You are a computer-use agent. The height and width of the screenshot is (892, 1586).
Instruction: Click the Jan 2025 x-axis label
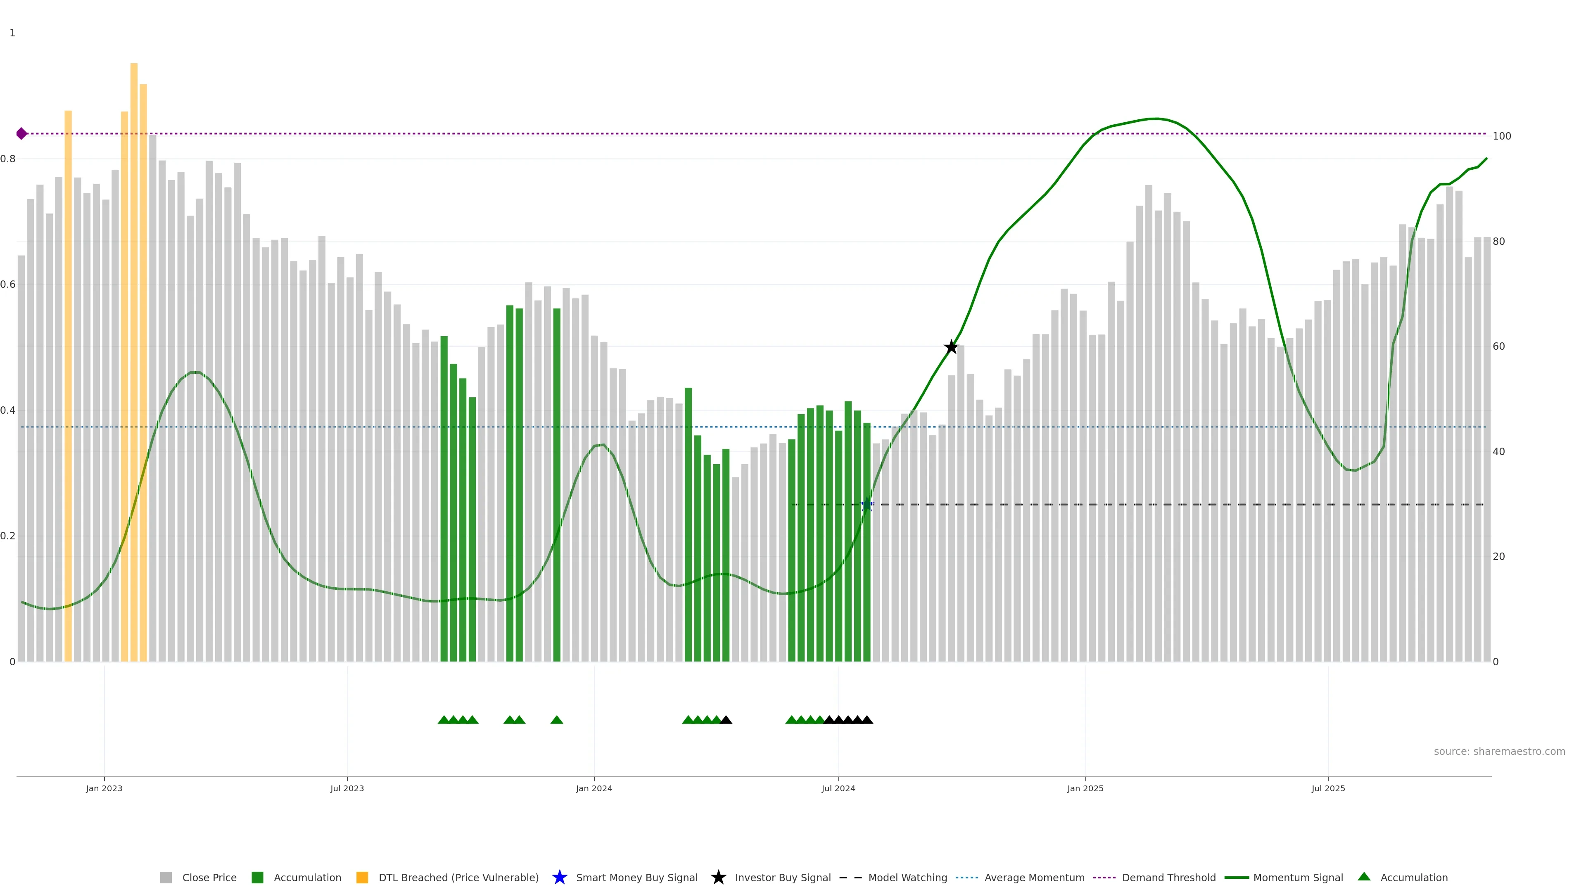click(1085, 789)
